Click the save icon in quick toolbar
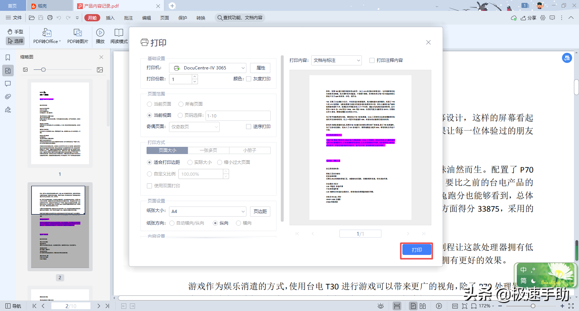 pyautogui.click(x=41, y=18)
